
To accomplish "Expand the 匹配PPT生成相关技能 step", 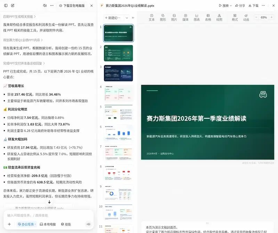I will (19, 17).
